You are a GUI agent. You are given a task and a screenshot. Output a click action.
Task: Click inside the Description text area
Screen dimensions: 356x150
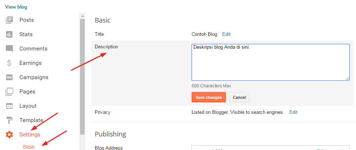(x=270, y=62)
